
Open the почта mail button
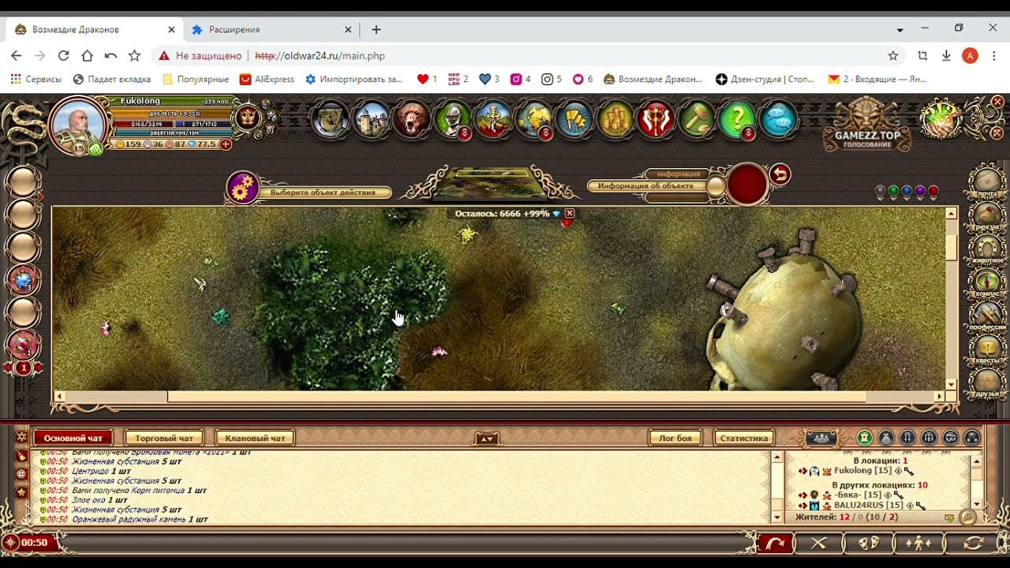[987, 181]
